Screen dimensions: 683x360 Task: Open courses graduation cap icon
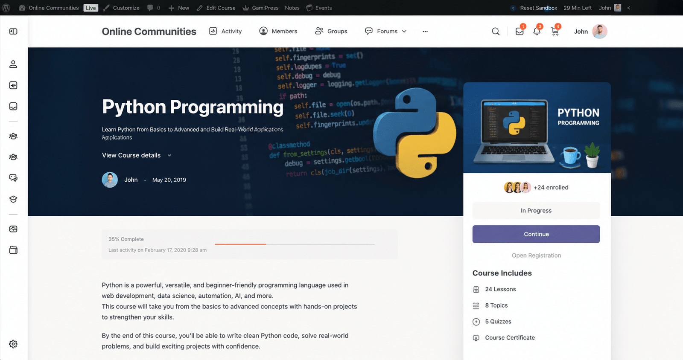pyautogui.click(x=13, y=199)
